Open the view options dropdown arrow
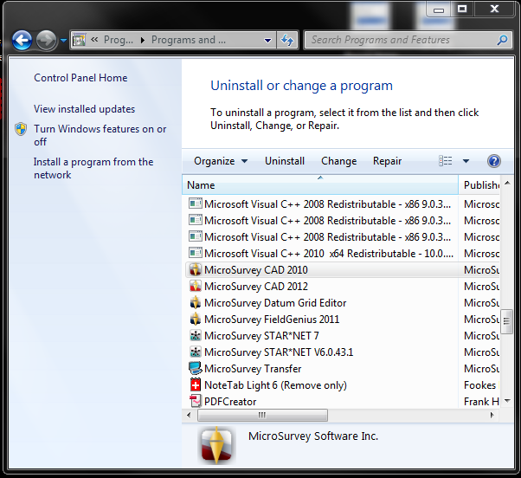The height and width of the screenshot is (478, 521). point(466,161)
